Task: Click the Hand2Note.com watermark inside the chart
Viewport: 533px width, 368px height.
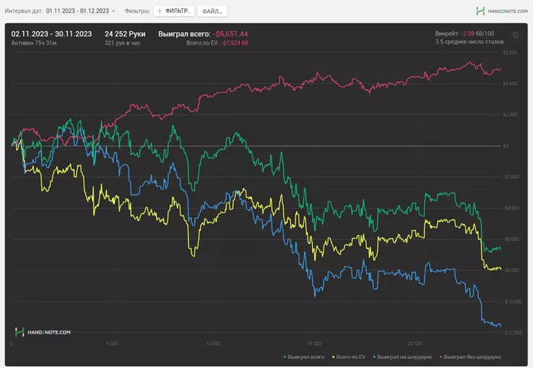Action: click(x=43, y=332)
